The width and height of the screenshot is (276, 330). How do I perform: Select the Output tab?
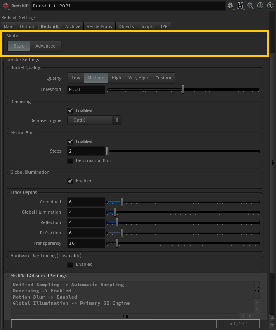[x=27, y=26]
